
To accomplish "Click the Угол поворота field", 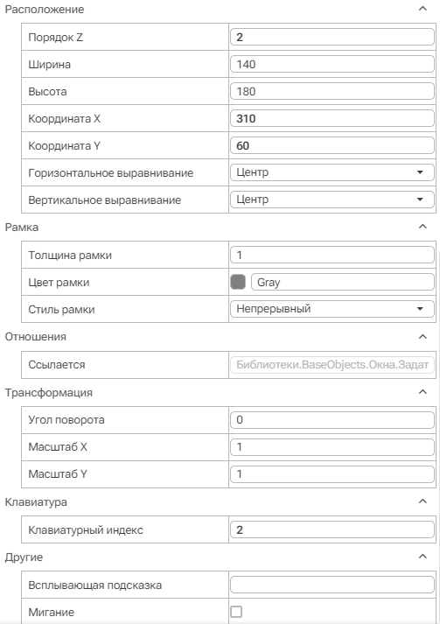I will coord(332,420).
